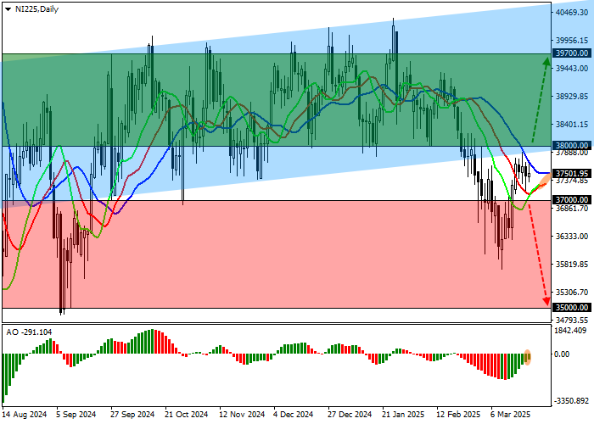Click the 21 Oct 2024 date label

pos(187,416)
